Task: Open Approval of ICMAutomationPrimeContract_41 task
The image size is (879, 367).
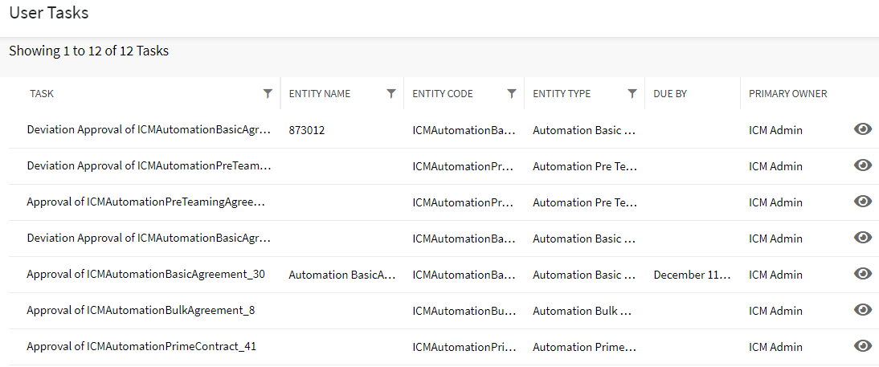Action: click(x=141, y=347)
